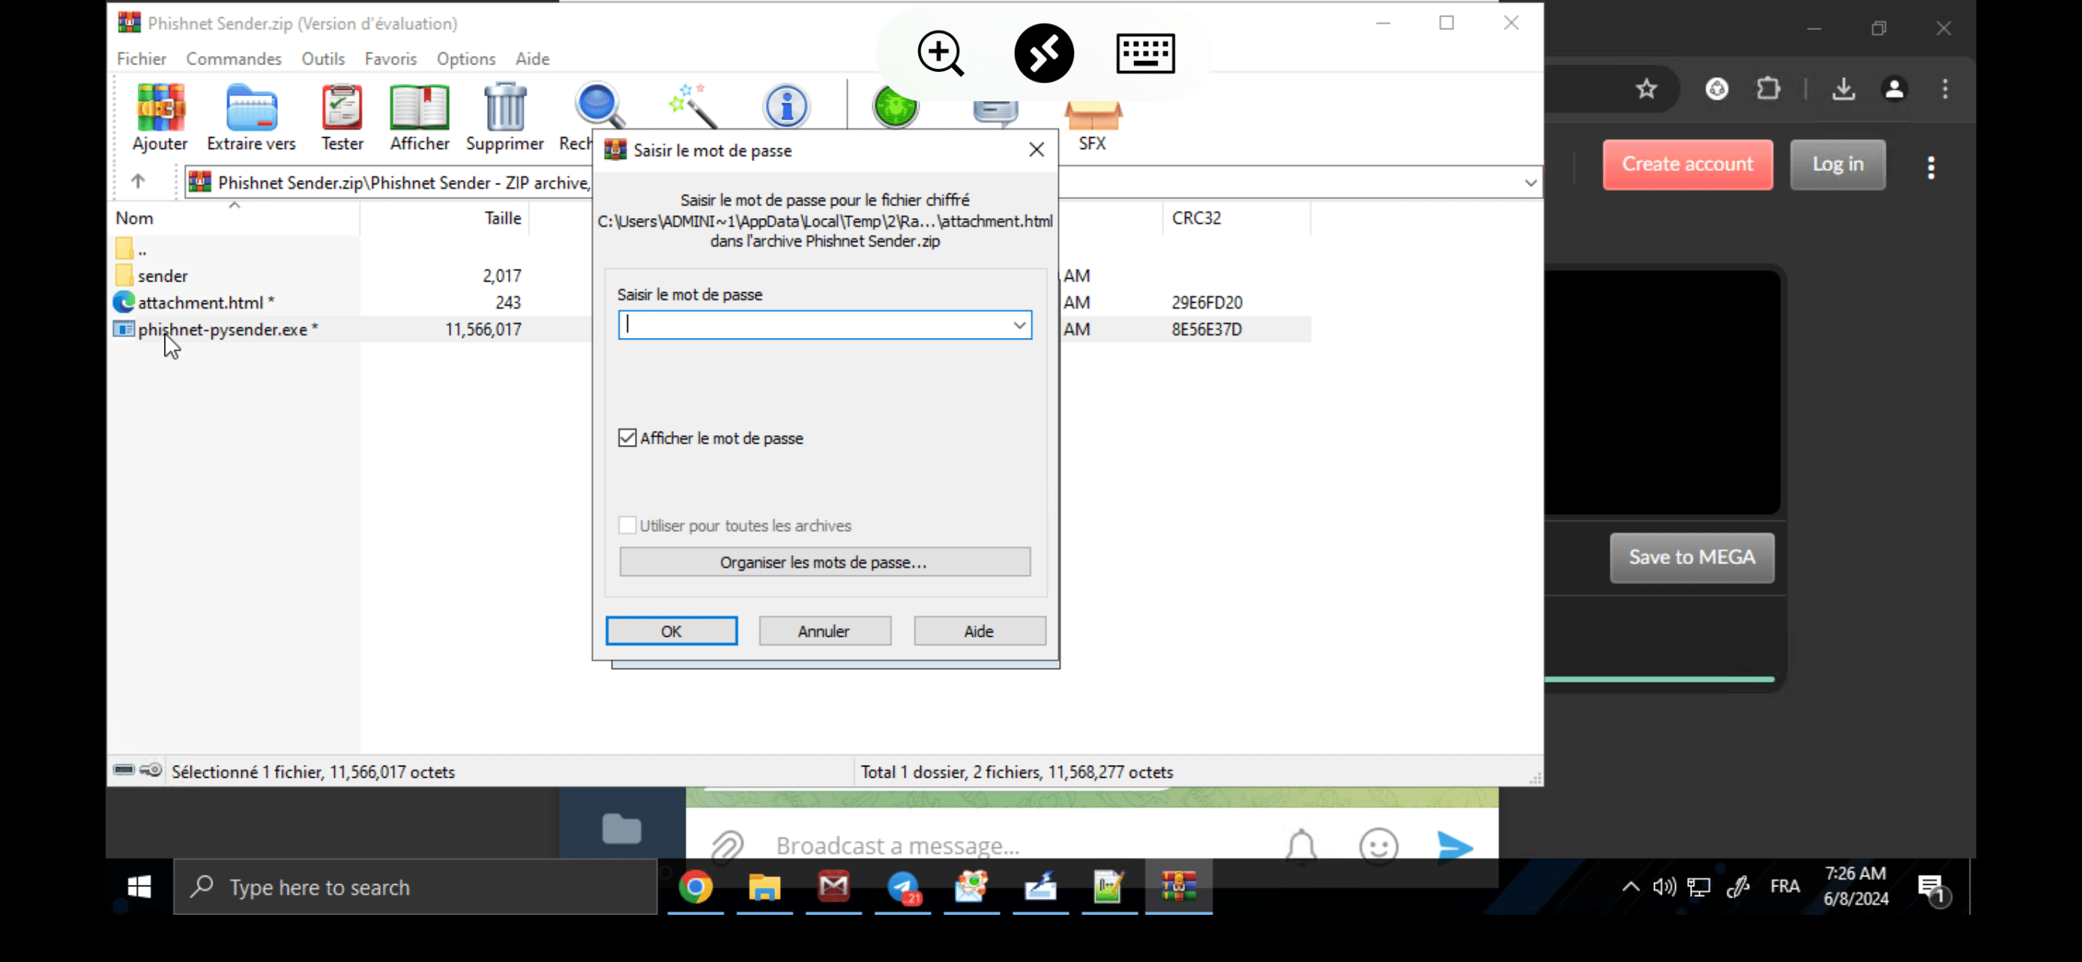Viewport: 2082px width, 962px height.
Task: Click the SFX box icon
Action: pyautogui.click(x=1092, y=121)
